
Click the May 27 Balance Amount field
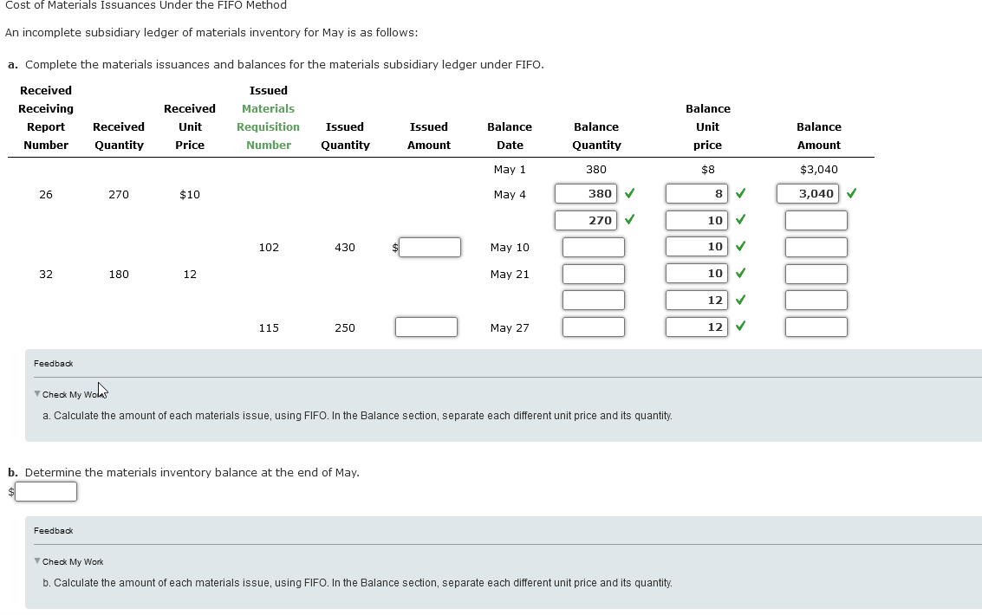coord(816,327)
